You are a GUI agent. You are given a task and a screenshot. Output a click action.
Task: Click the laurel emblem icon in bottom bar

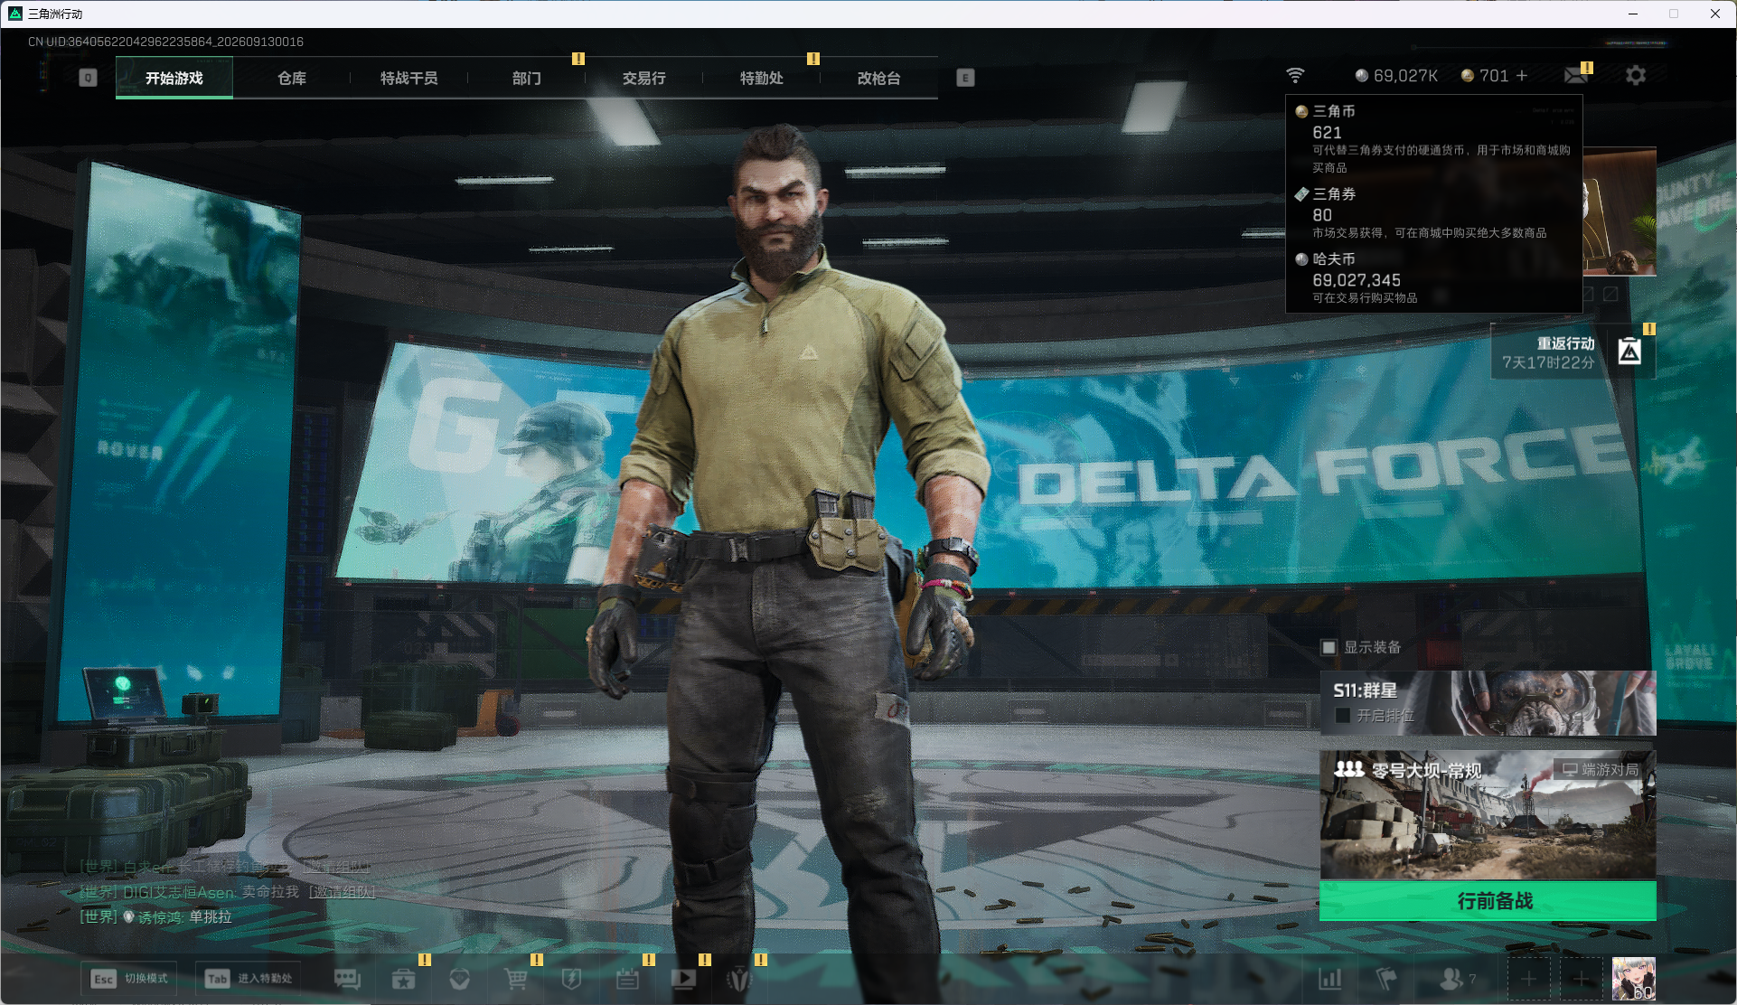[739, 979]
